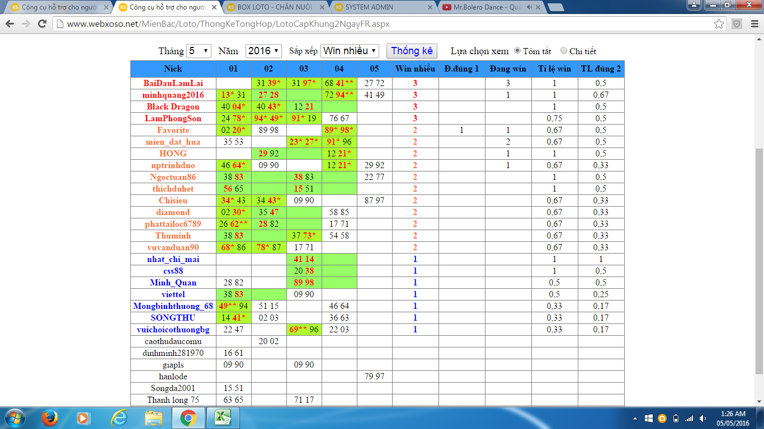Image resolution: width=764 pixels, height=429 pixels.
Task: Expand the Sắp xếp sort dropdown
Action: 350,51
